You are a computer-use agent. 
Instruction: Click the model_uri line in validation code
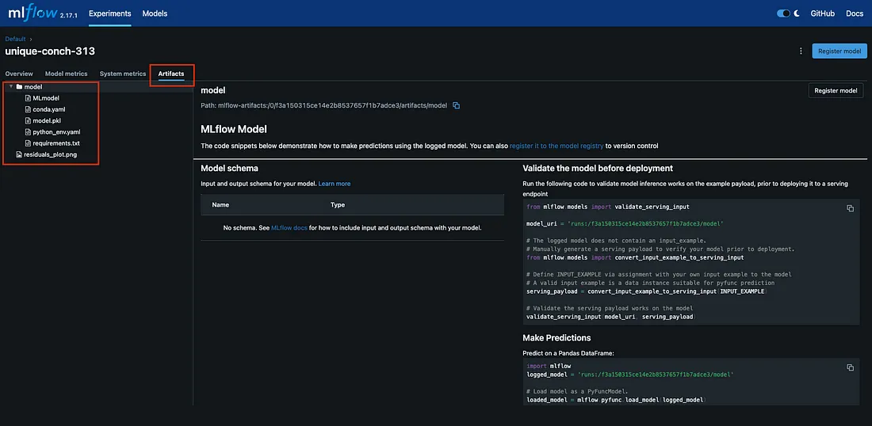(625, 224)
